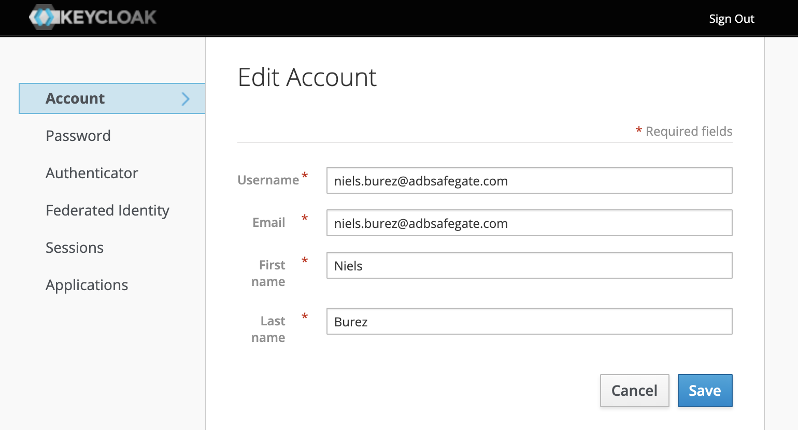Open Federated Identity settings
Screen dimensions: 798x430
point(107,210)
